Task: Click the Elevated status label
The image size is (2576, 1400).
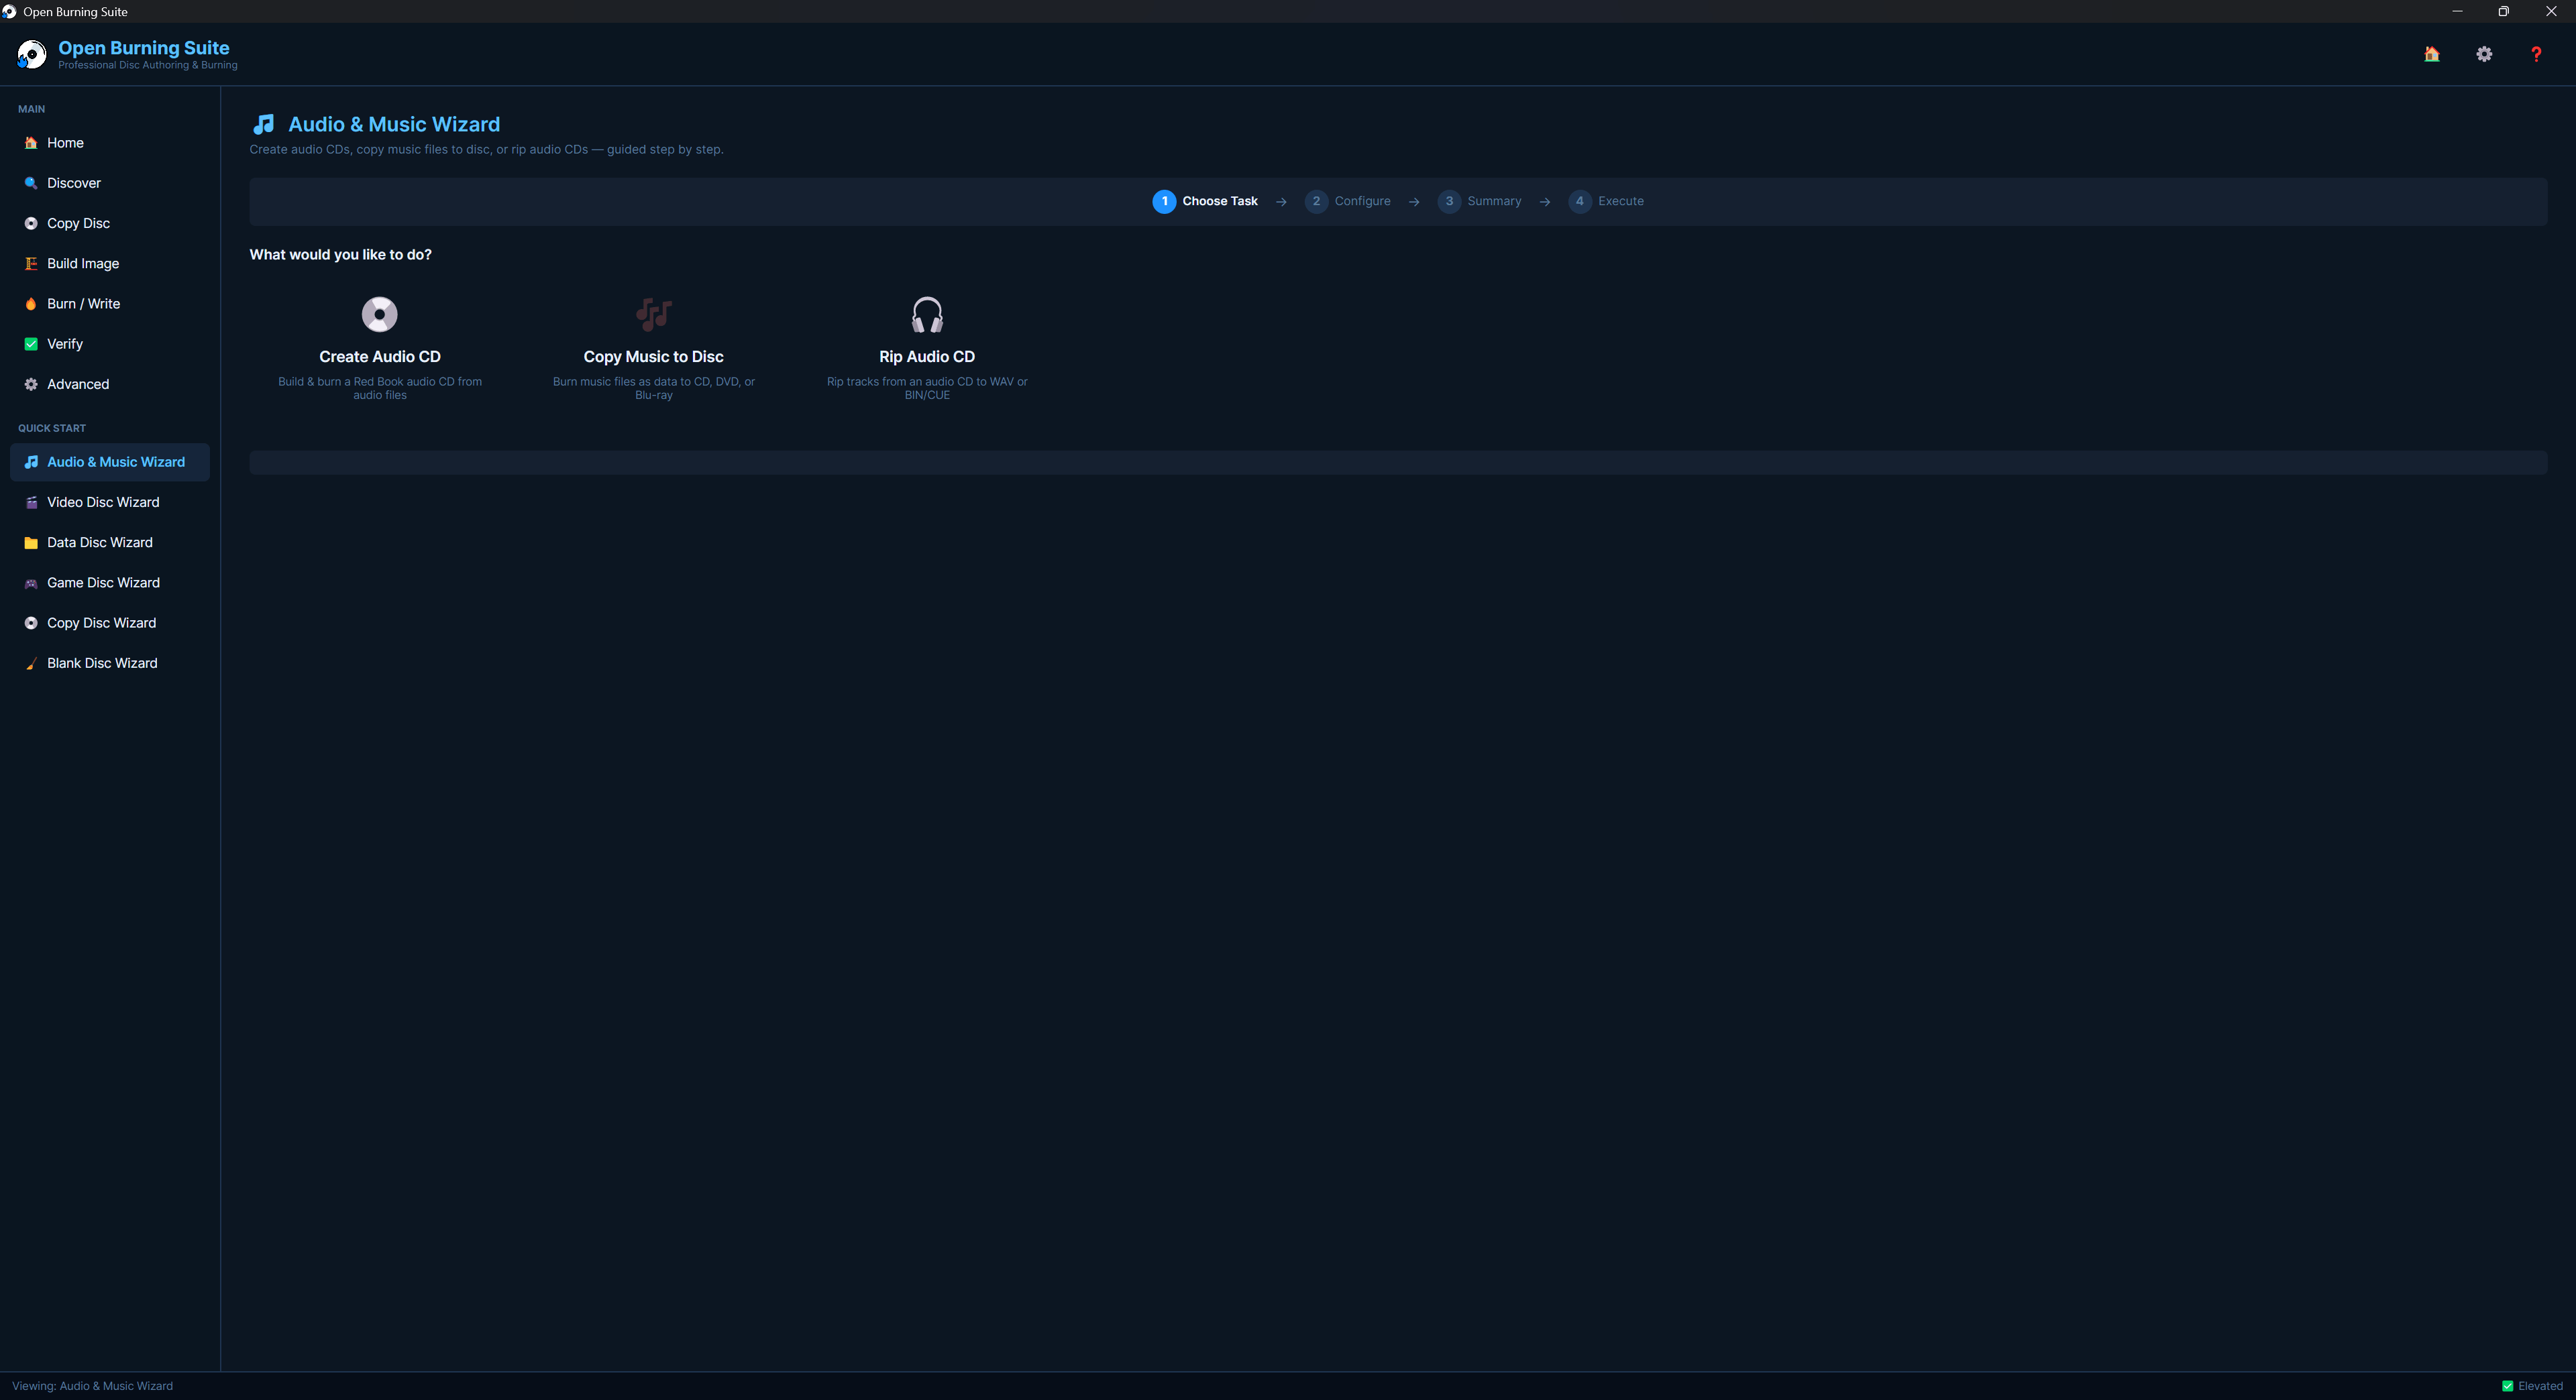Action: tap(2540, 1386)
